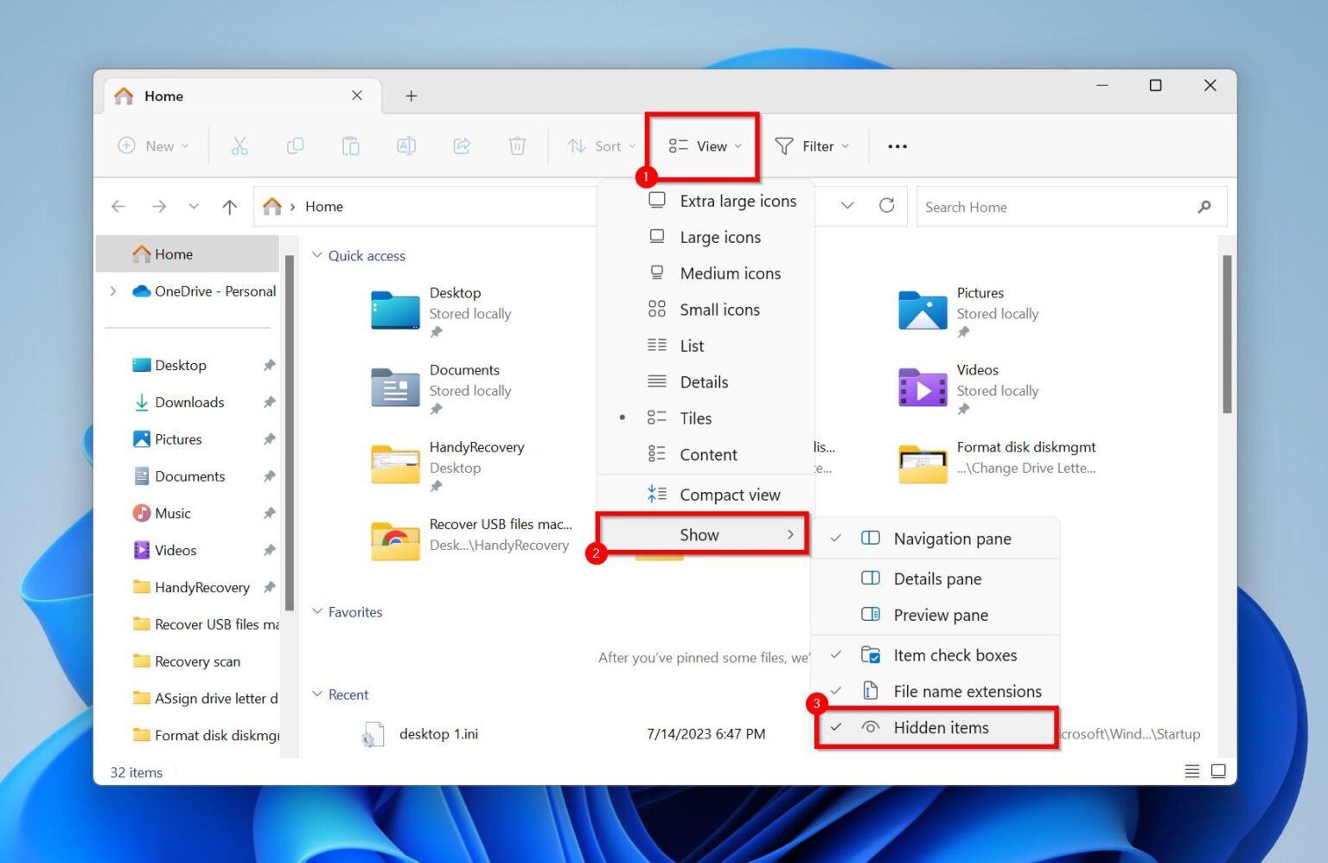Screen dimensions: 1328x863
Task: Open a new Explorer tab
Action: pyautogui.click(x=411, y=95)
